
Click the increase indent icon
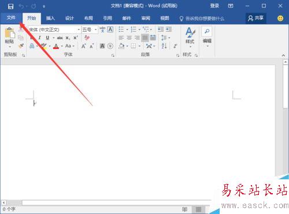click(x=169, y=29)
